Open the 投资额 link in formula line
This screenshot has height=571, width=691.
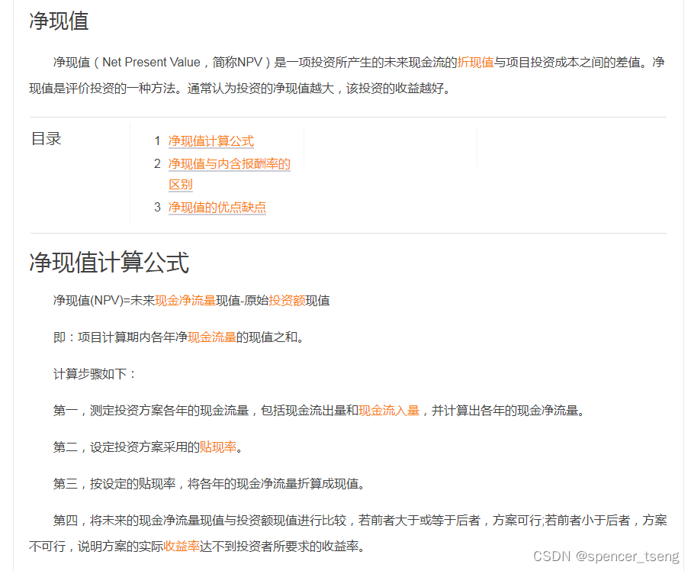pyautogui.click(x=287, y=301)
